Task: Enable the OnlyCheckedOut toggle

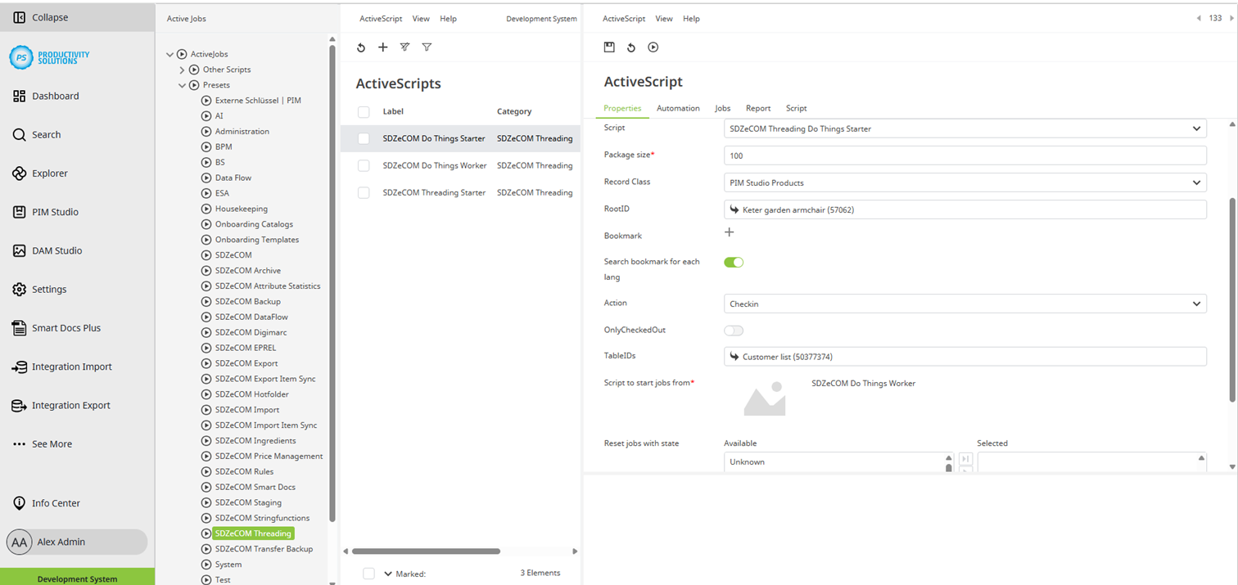Action: (734, 331)
